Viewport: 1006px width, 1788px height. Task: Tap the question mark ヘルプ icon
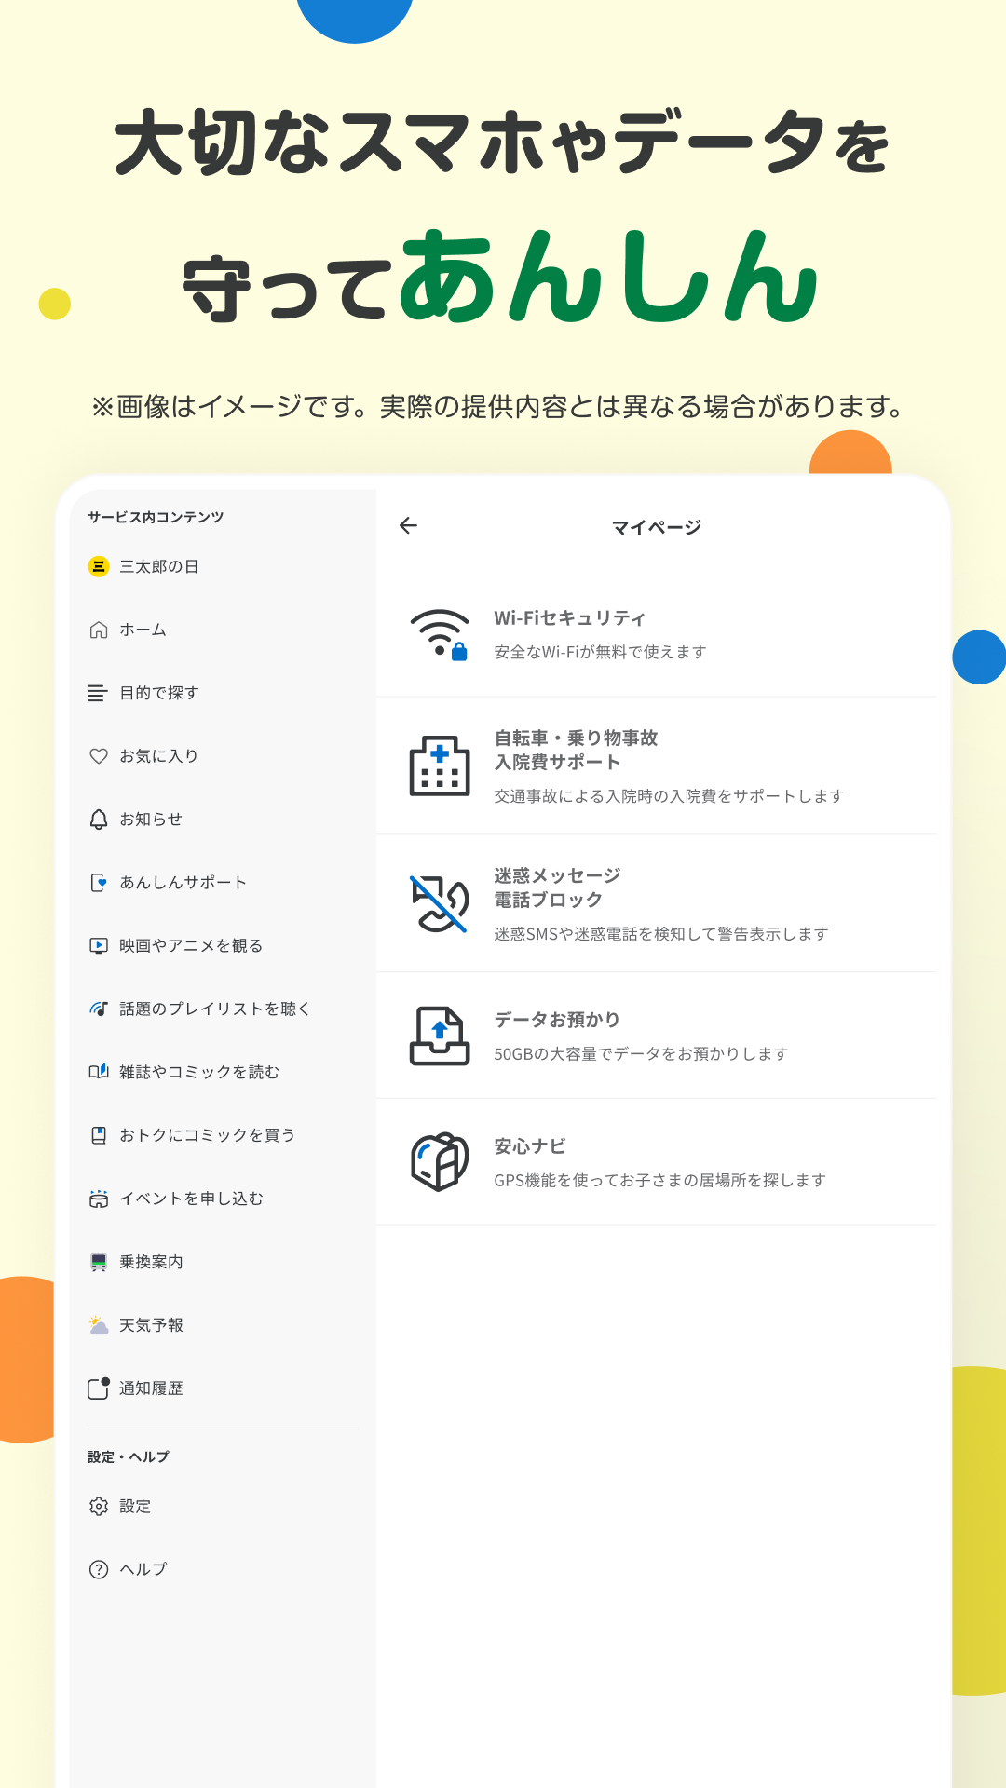99,1569
